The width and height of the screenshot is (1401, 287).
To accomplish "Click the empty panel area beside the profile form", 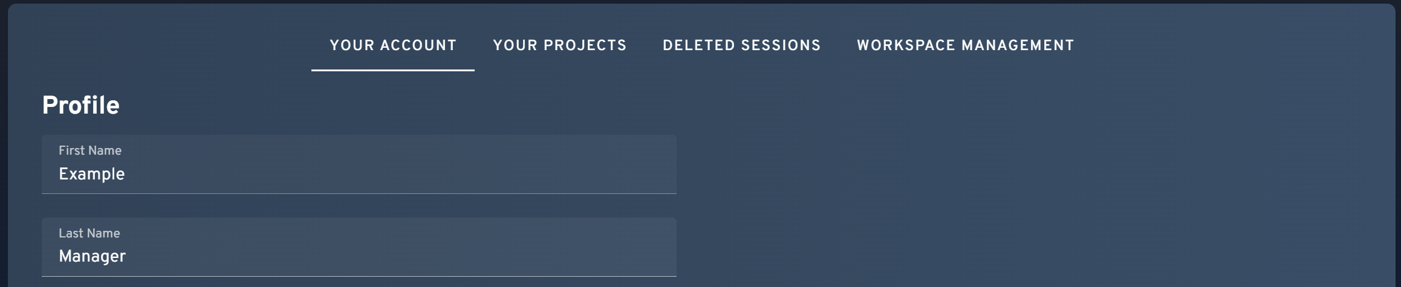I will click(x=1028, y=181).
